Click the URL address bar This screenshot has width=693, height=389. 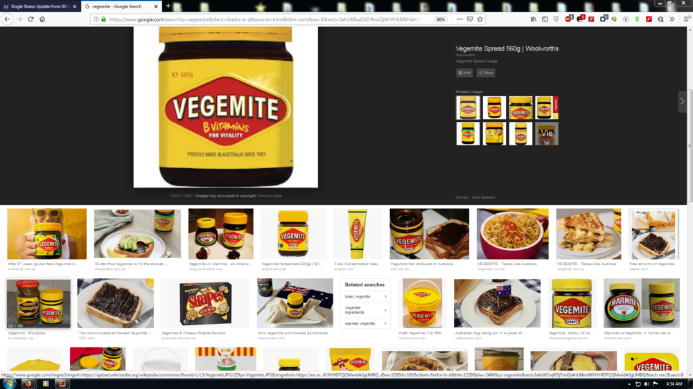coord(263,19)
